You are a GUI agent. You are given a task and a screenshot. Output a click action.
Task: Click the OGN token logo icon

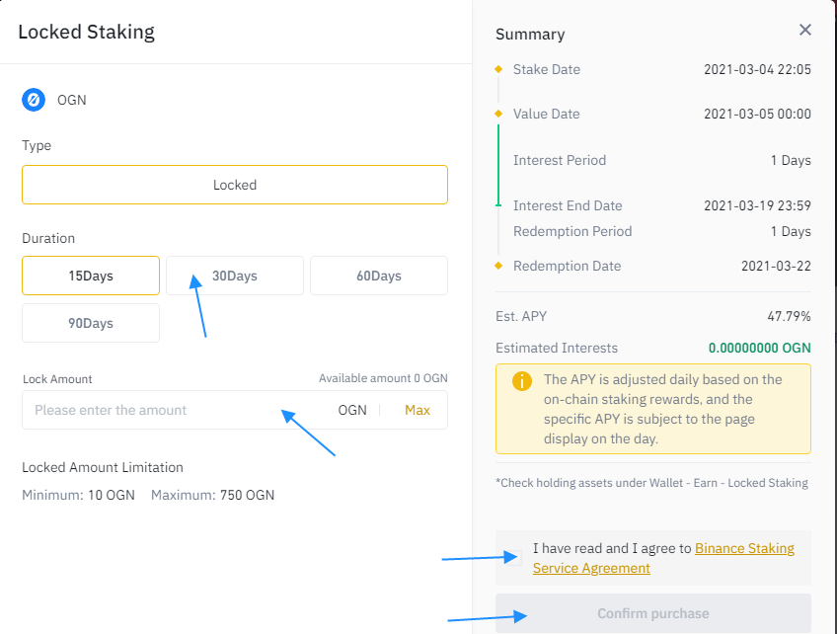[34, 100]
